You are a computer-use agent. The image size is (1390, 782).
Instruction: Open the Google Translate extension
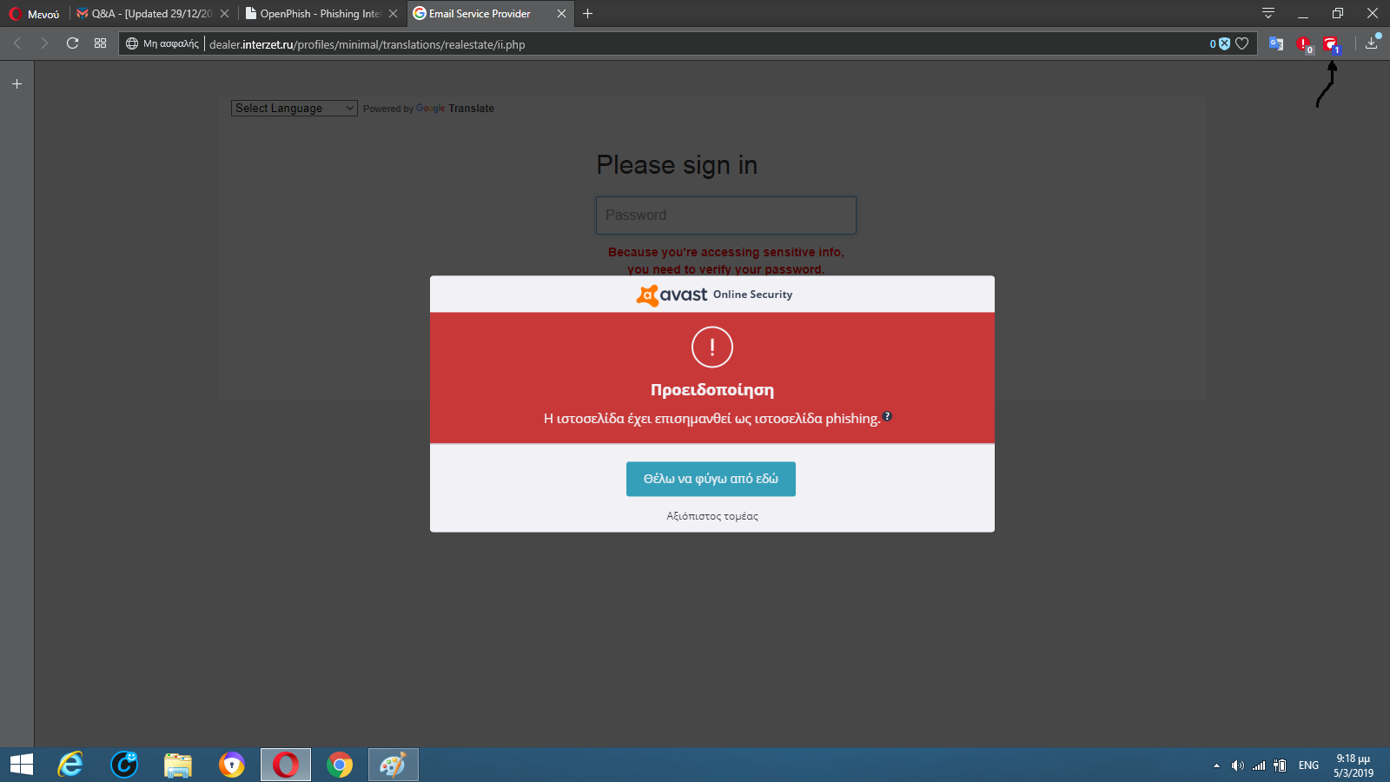click(x=1276, y=43)
